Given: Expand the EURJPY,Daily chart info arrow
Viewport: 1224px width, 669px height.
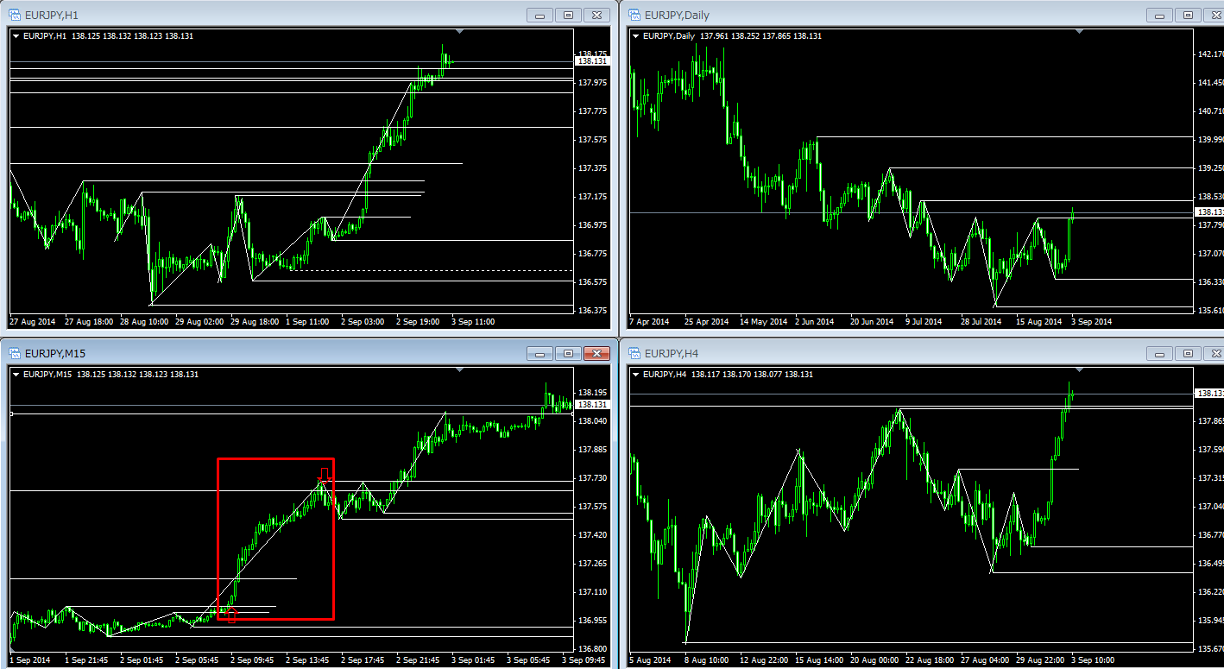Looking at the screenshot, I should [x=636, y=35].
